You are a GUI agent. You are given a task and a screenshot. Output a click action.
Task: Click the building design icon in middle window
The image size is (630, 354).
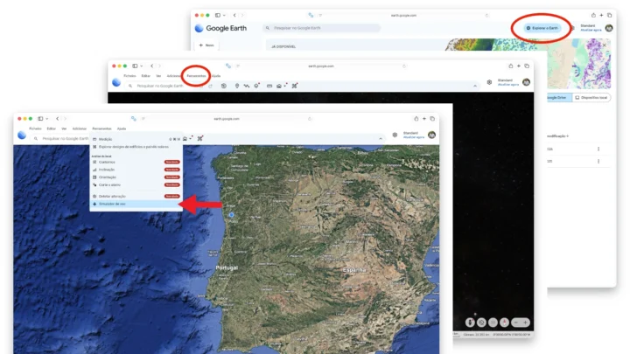279,86
